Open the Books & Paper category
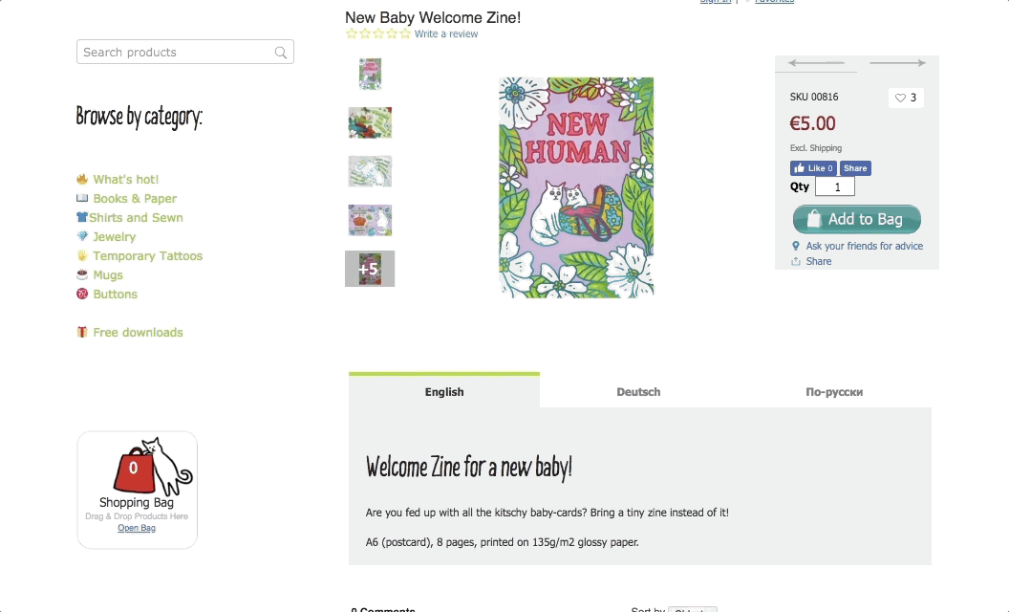 (x=135, y=198)
